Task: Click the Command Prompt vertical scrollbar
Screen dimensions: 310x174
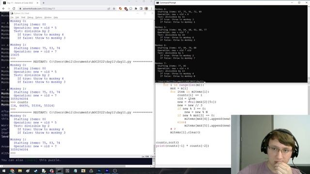Action: pos(309,43)
